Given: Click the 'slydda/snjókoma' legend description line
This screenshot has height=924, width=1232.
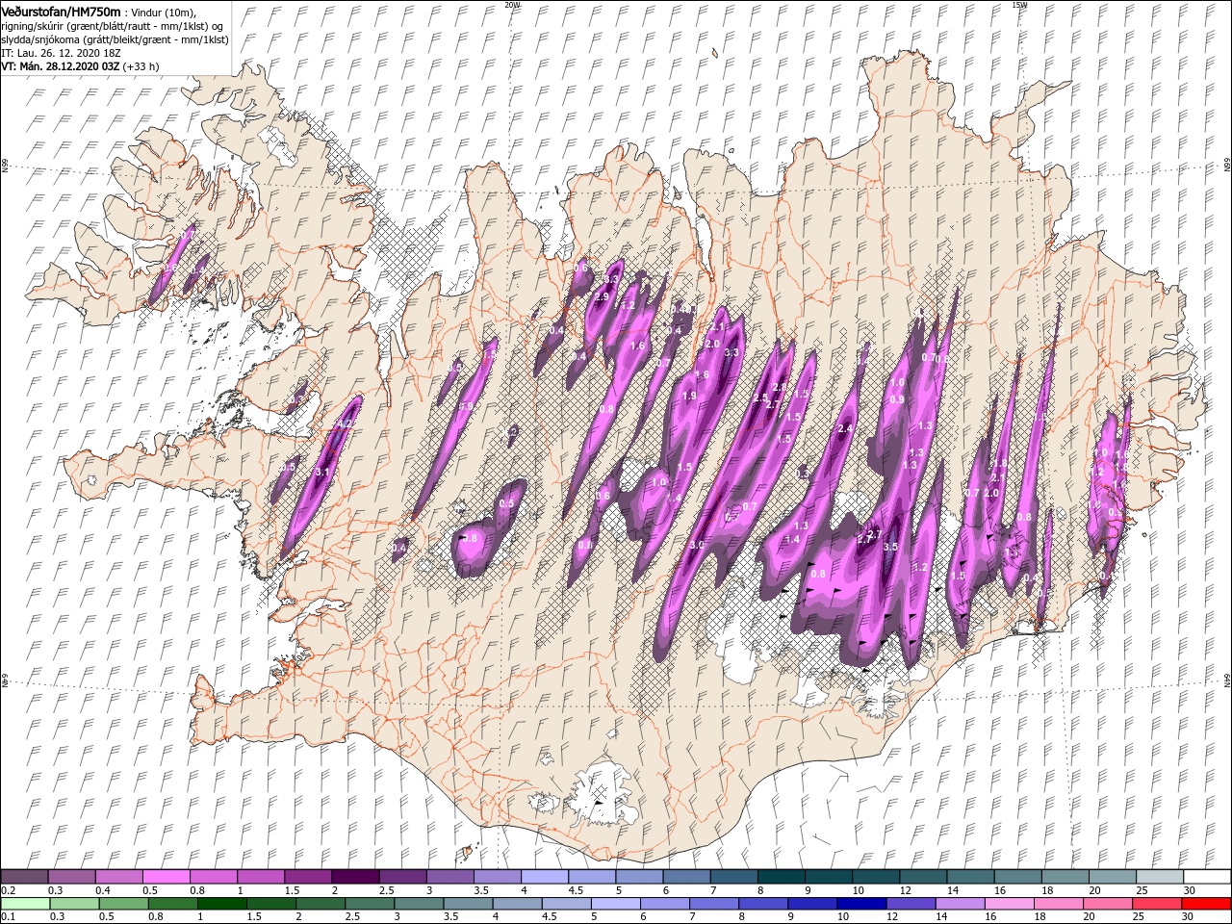Looking at the screenshot, I should [115, 39].
